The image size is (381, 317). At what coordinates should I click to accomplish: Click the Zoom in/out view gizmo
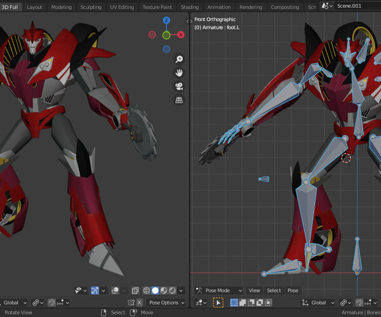pyautogui.click(x=179, y=59)
